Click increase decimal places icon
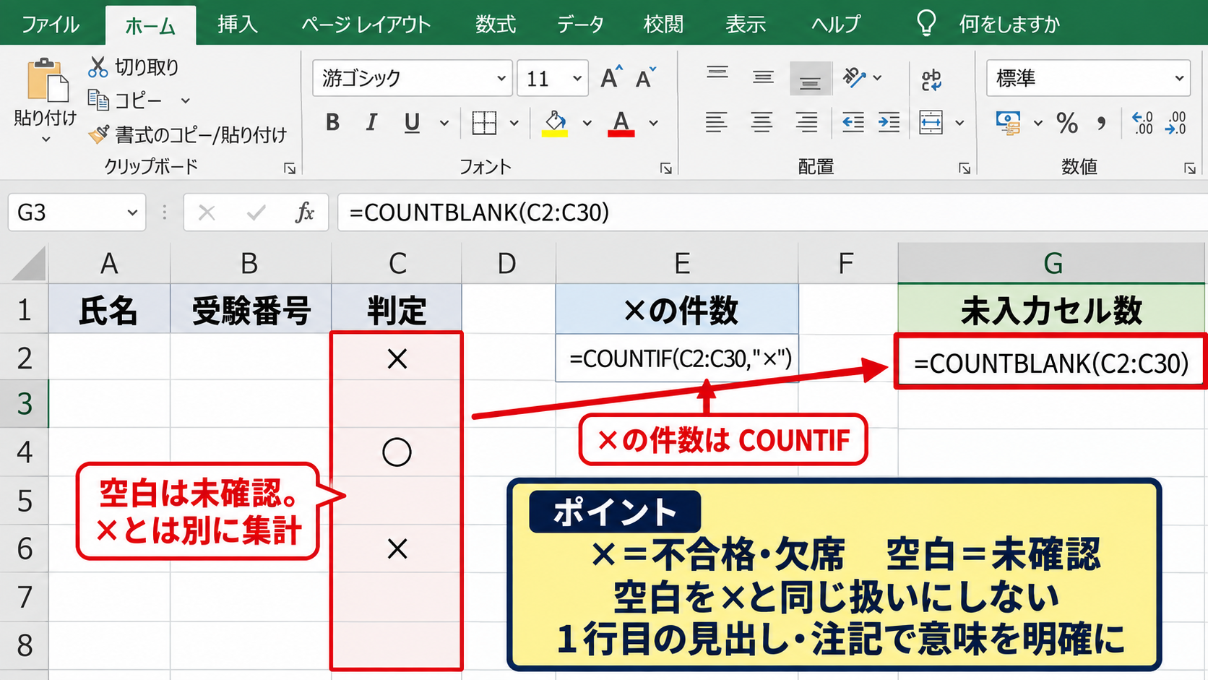The image size is (1208, 680). point(1143,123)
